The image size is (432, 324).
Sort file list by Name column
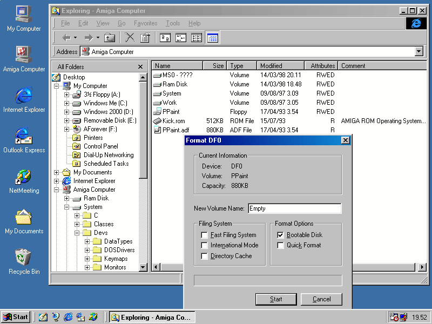coord(177,65)
